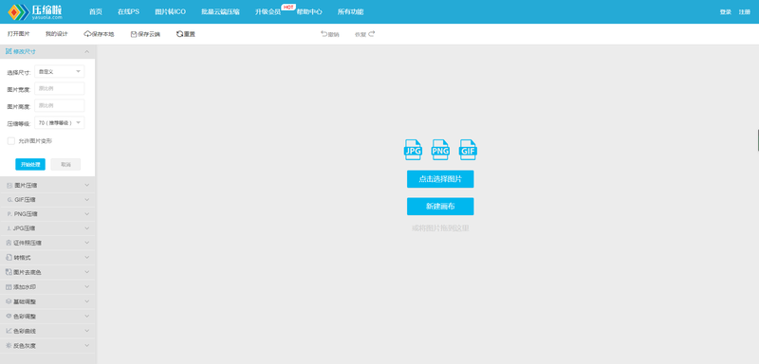Click the 转格式 file convert icon

click(9, 258)
